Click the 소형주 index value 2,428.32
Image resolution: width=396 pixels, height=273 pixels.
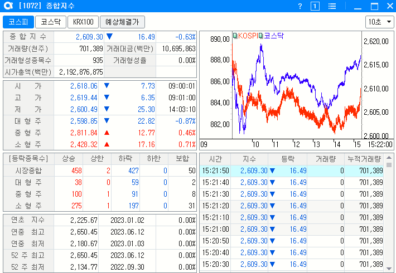tap(84, 144)
